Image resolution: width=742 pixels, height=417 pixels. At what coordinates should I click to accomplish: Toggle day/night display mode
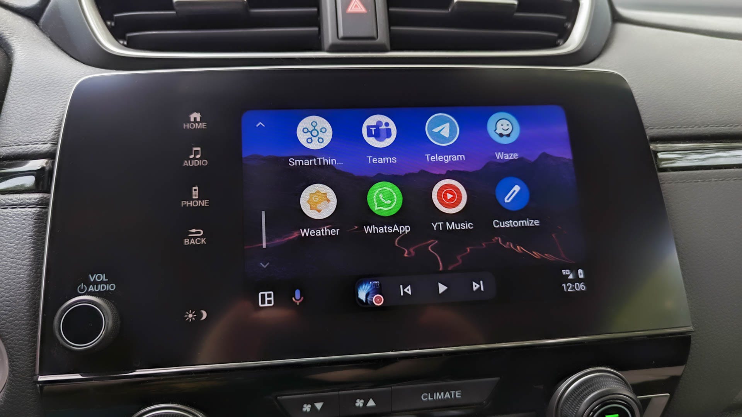point(196,315)
